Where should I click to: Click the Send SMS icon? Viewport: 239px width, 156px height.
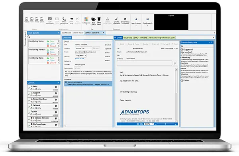click(71, 19)
